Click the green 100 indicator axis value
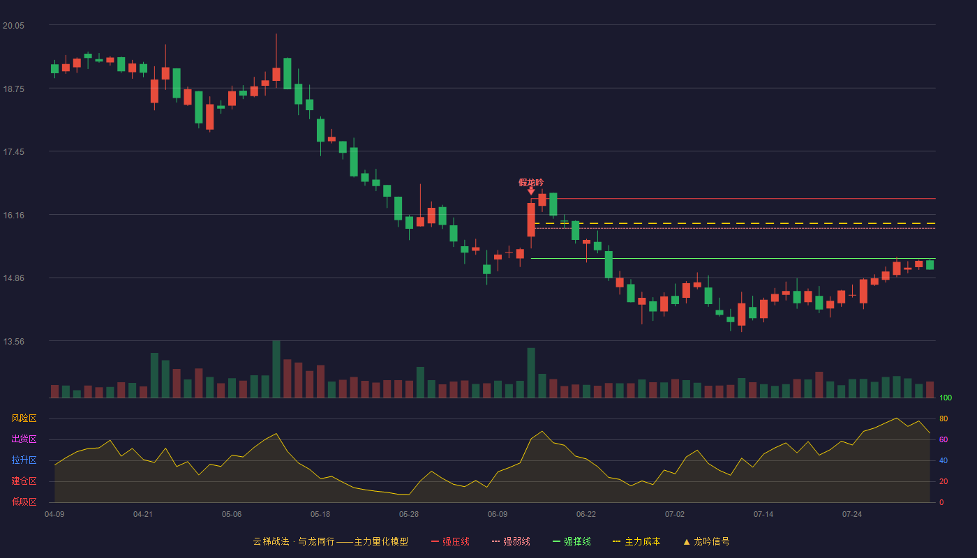977x558 pixels. [946, 398]
